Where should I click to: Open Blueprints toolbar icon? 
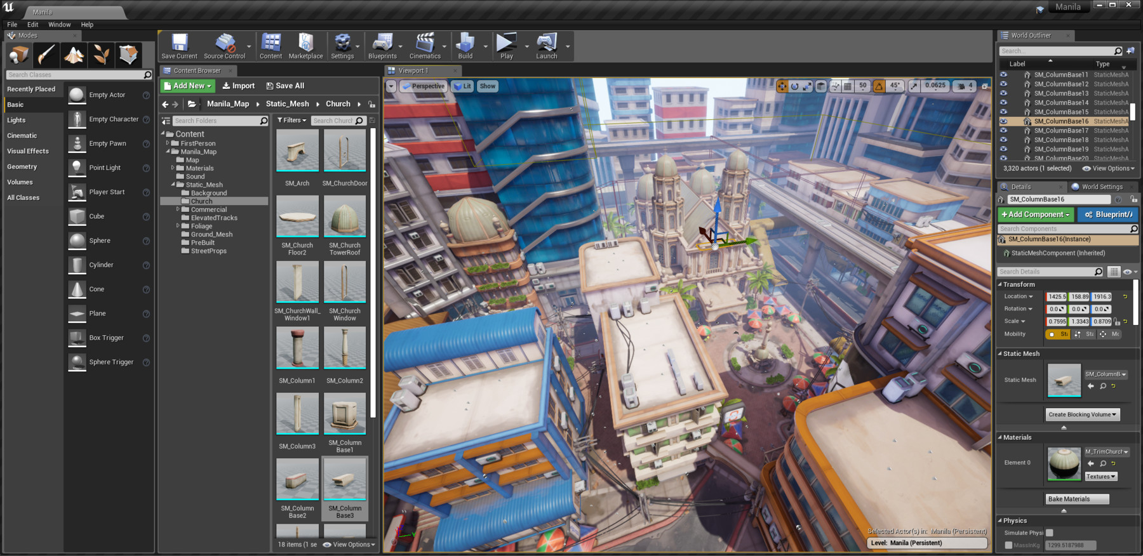382,46
